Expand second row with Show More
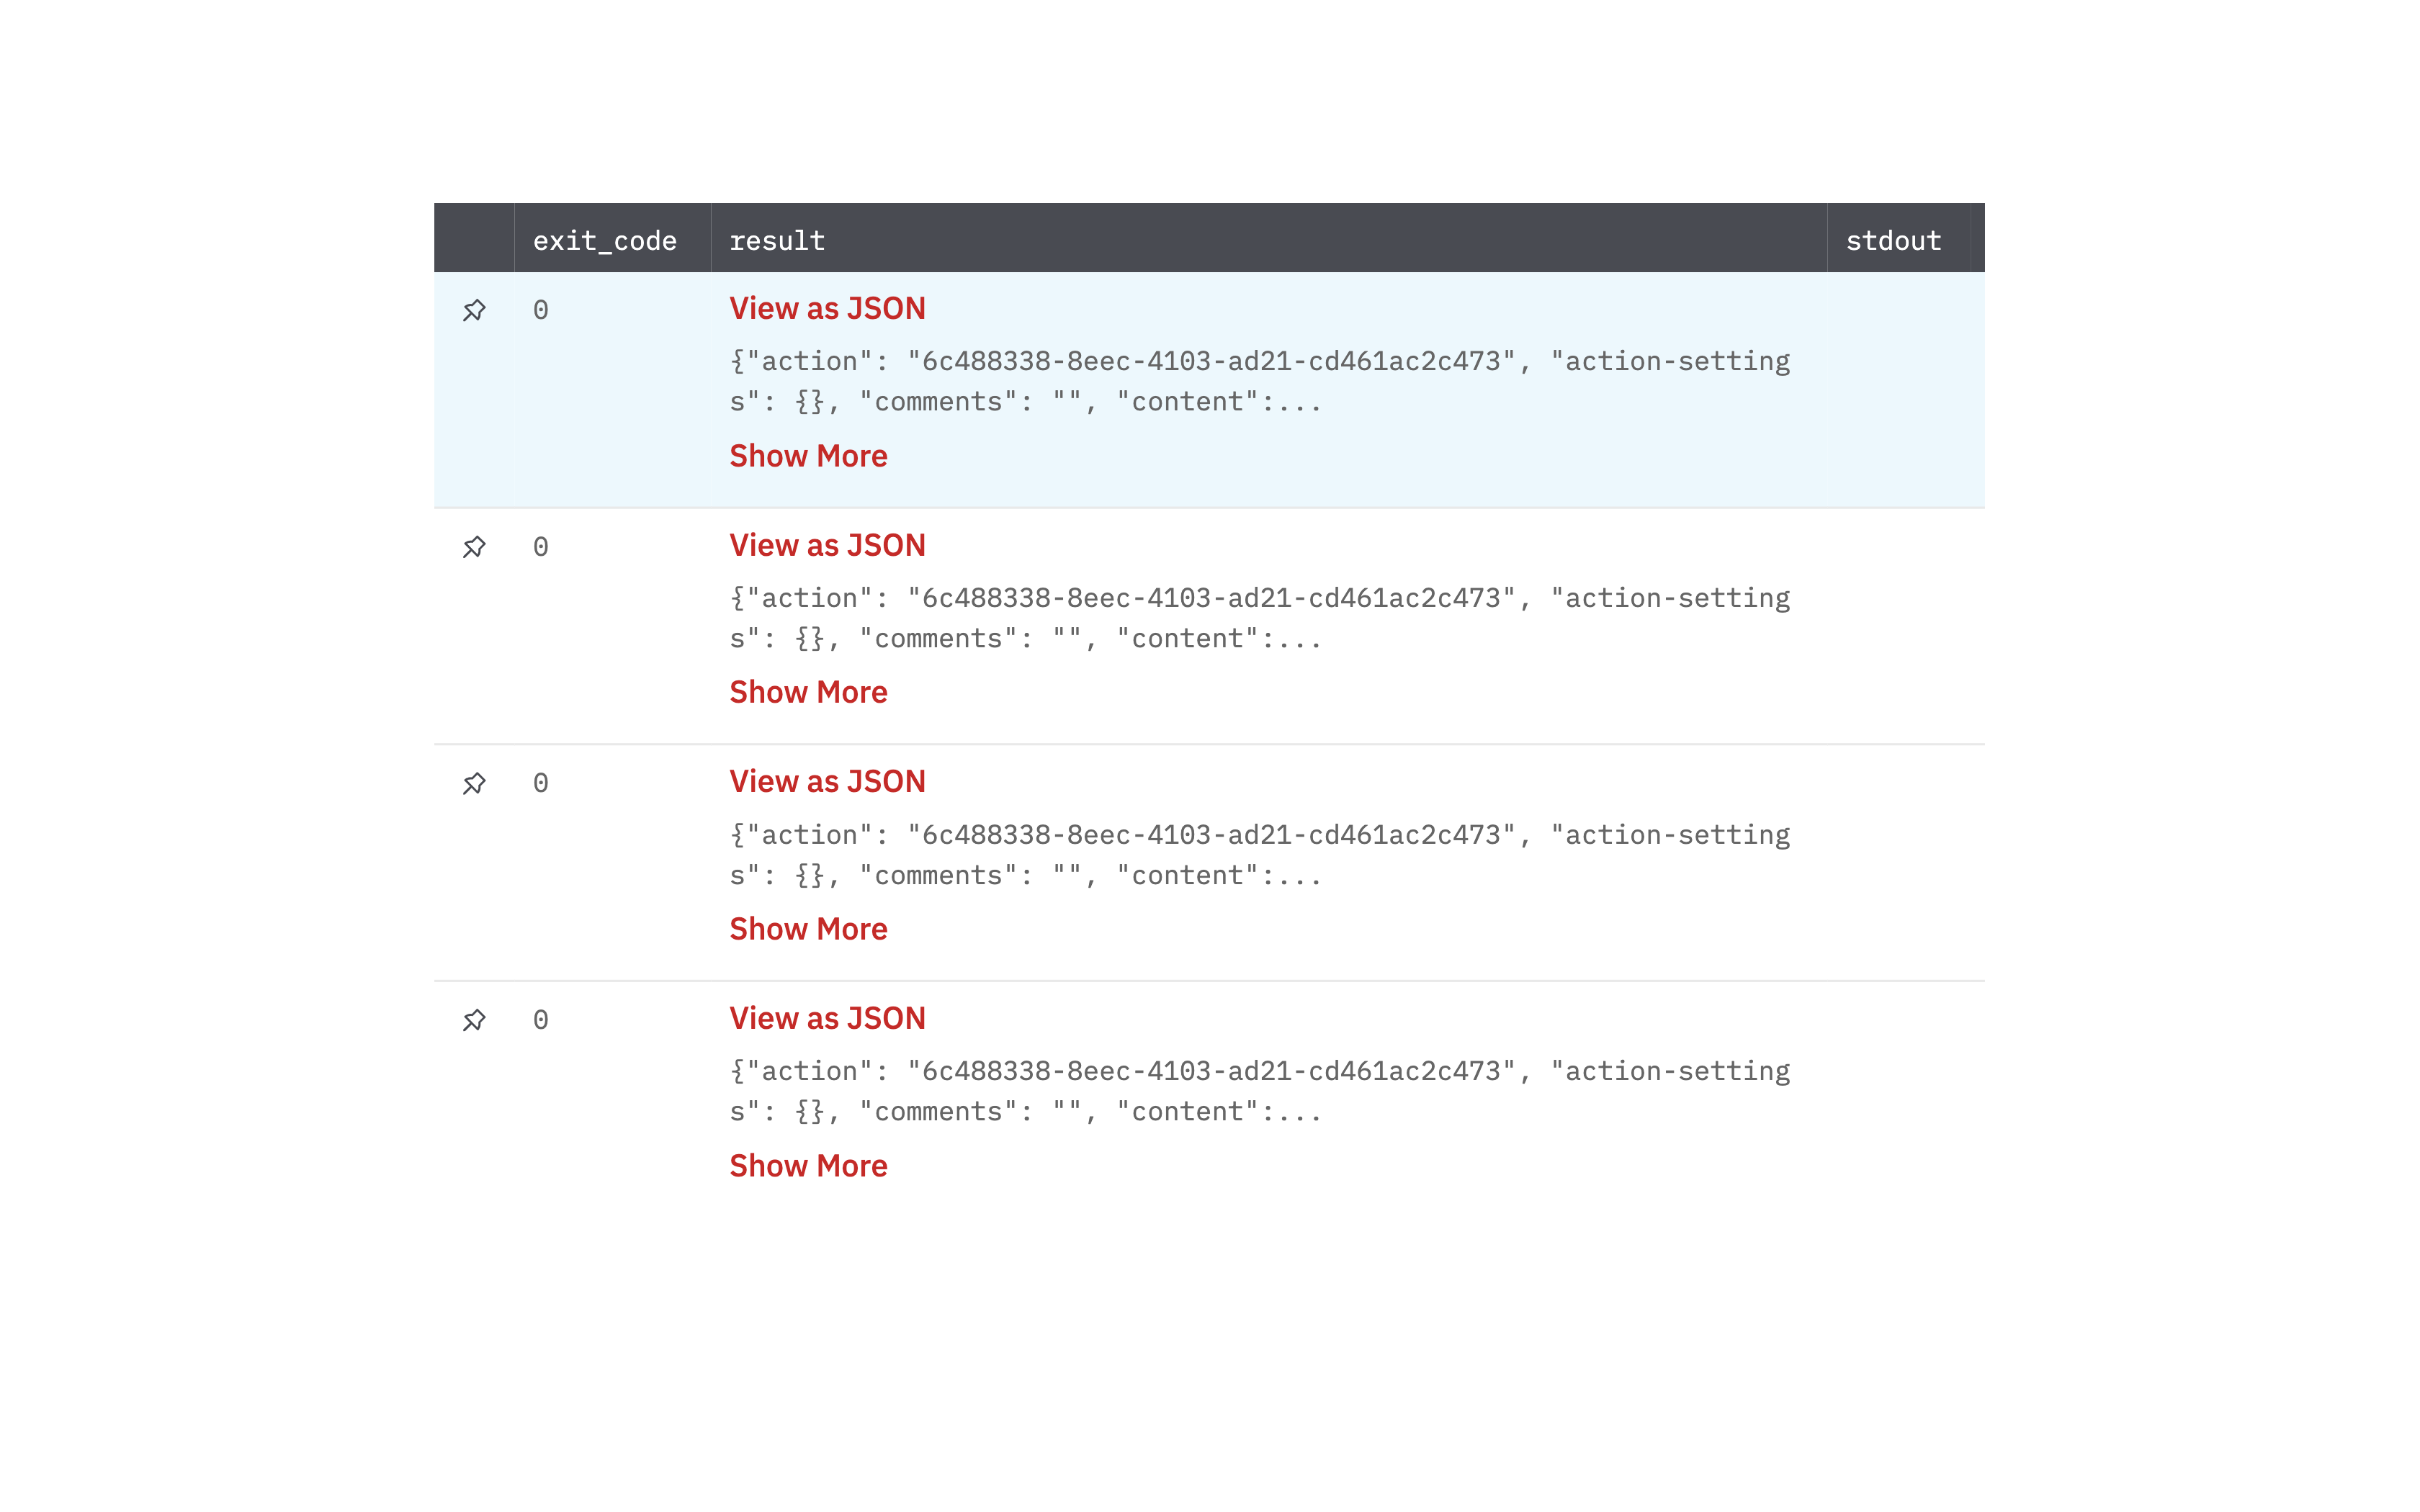Viewport: 2420px width, 1512px height. (x=808, y=692)
